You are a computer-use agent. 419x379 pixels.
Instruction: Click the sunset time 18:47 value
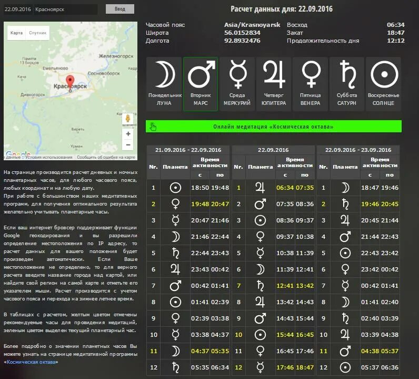395,33
